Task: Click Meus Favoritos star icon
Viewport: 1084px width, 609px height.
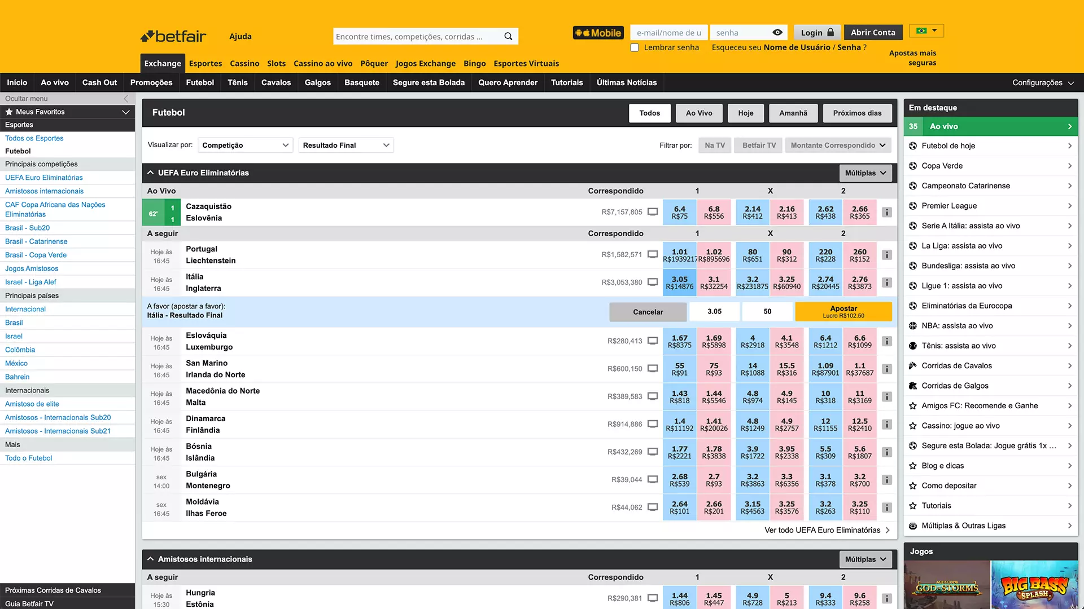Action: click(x=9, y=112)
